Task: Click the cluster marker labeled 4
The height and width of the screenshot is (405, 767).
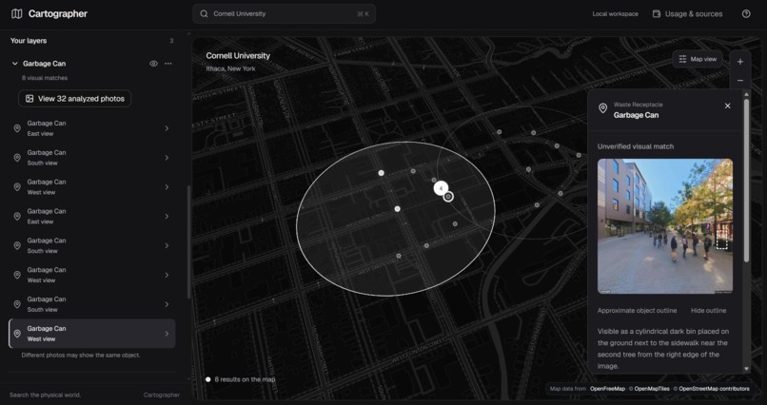Action: pyautogui.click(x=441, y=188)
